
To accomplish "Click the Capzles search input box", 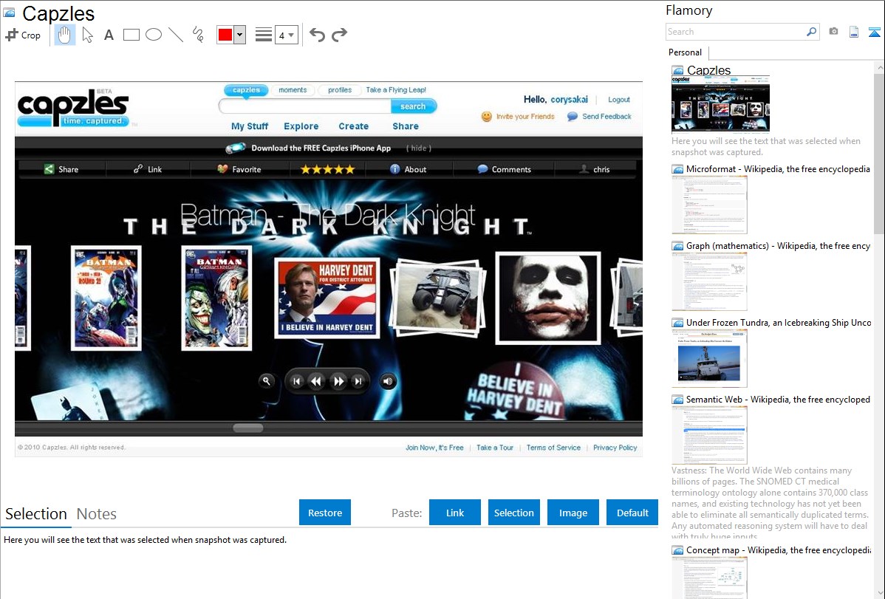I will 305,106.
